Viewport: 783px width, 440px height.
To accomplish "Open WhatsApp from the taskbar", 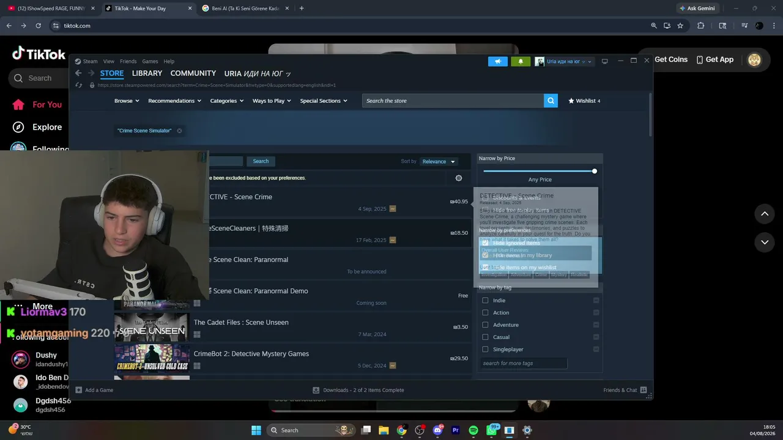I will pyautogui.click(x=492, y=430).
